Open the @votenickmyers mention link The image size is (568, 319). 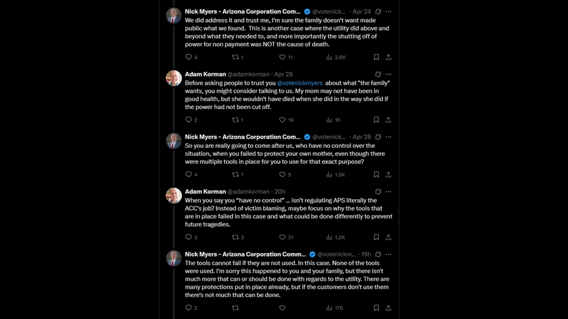300,83
